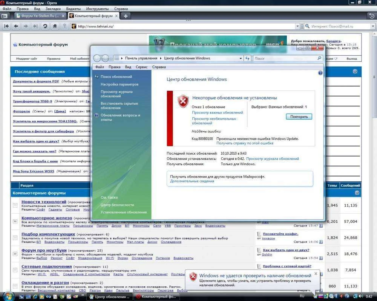Open Документы в формате PDF topic
Image resolution: width=377 pixels, height=301 pixels.
tap(36, 81)
